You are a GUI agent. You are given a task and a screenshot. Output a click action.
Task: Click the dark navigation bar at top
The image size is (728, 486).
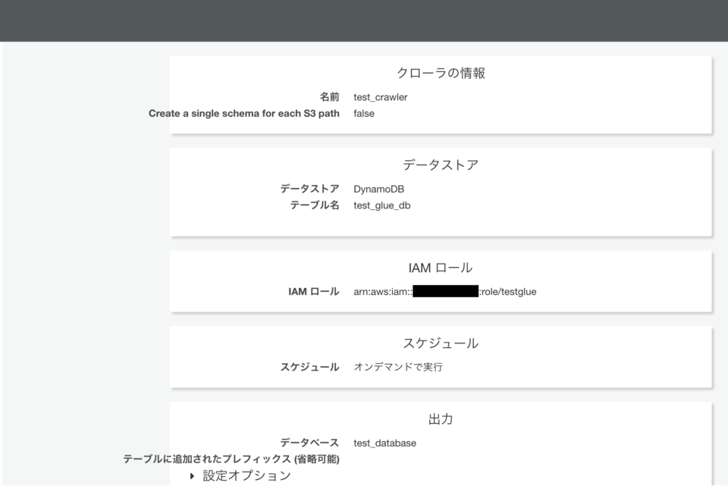point(364,20)
